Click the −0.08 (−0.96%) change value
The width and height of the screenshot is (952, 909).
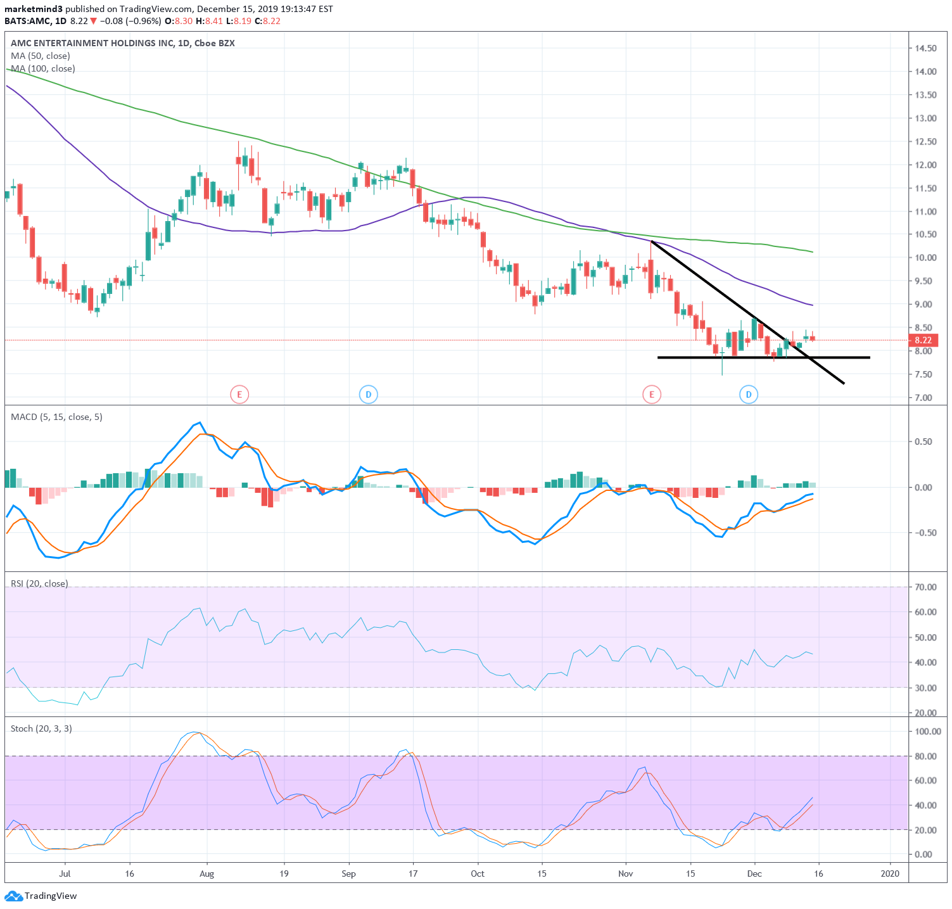click(x=130, y=21)
